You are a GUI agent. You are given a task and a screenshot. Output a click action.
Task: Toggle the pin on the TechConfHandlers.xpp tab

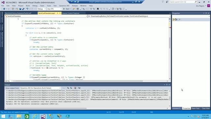pyautogui.click(x=57, y=13)
